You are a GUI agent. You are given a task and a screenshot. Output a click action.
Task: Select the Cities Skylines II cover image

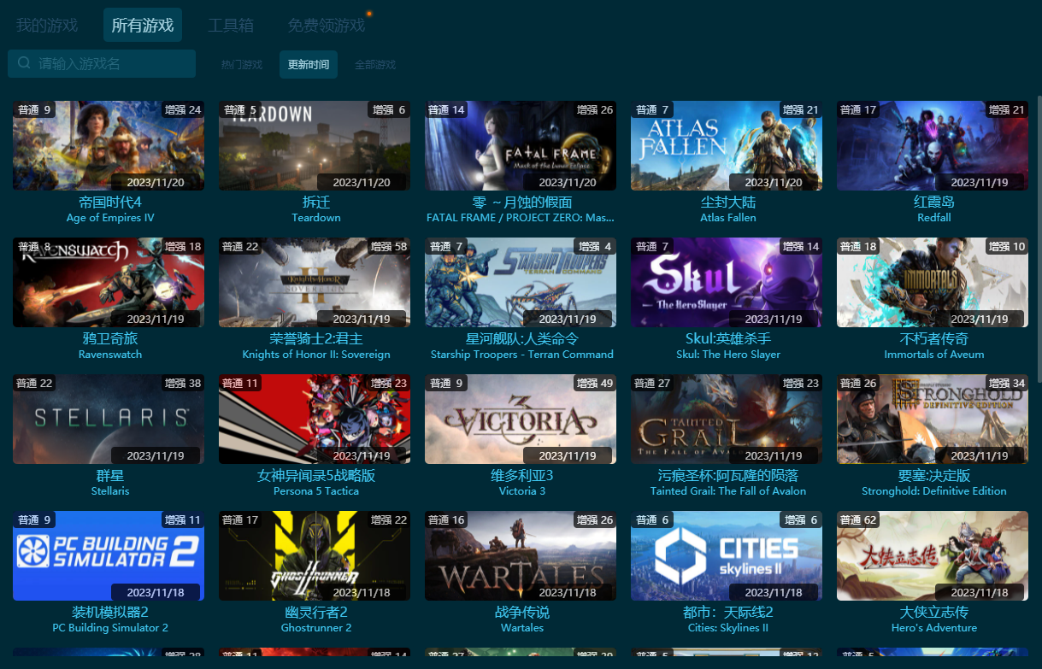pos(727,555)
